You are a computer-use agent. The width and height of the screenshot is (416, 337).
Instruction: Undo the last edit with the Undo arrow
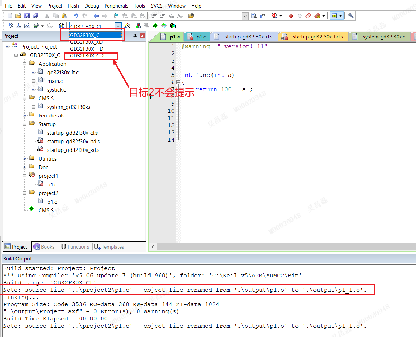click(76, 16)
